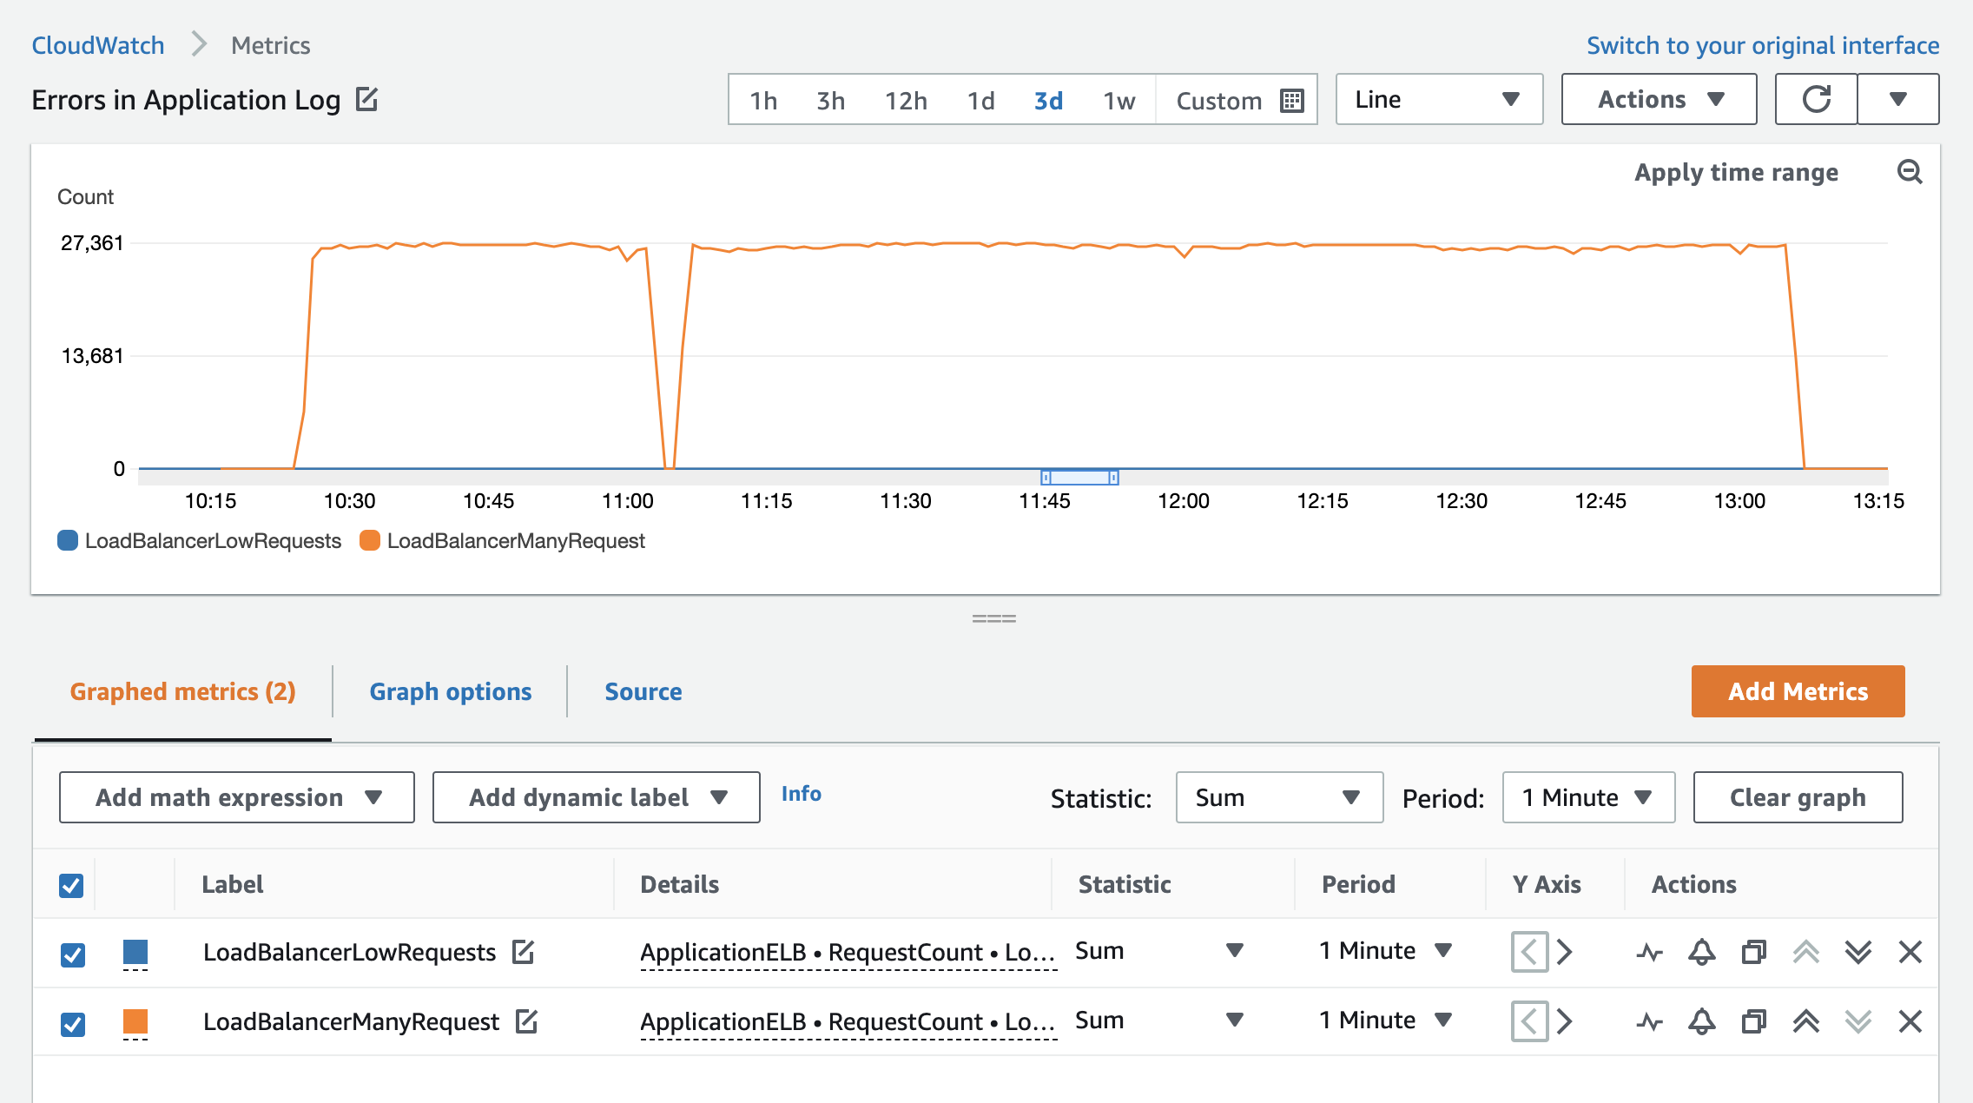Click the orange swatch for LoadBalancerManyRequest
Screen dimensions: 1973x1103
pyautogui.click(x=135, y=1021)
